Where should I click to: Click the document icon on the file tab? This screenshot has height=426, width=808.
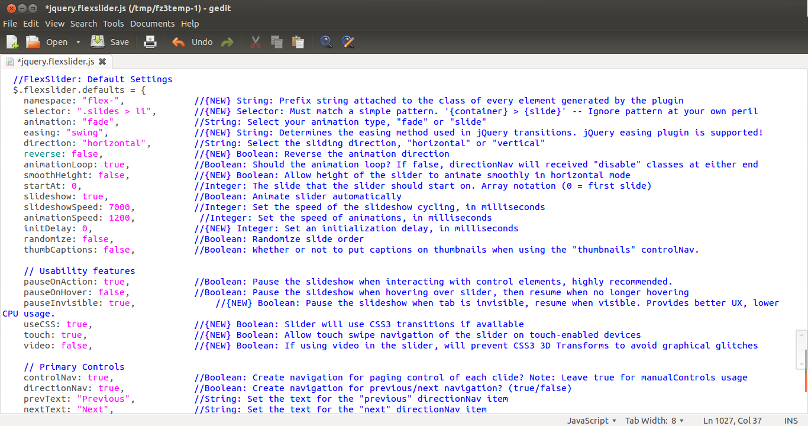[10, 62]
